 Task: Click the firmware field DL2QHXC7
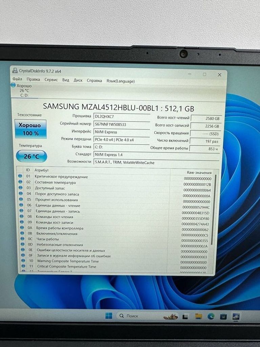coord(122,117)
